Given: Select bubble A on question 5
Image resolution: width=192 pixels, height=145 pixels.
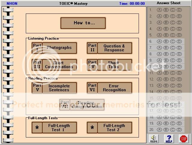Looking at the screenshot, I should click(x=159, y=35).
